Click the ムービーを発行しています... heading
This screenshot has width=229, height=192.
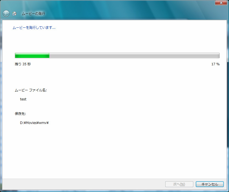(x=34, y=28)
